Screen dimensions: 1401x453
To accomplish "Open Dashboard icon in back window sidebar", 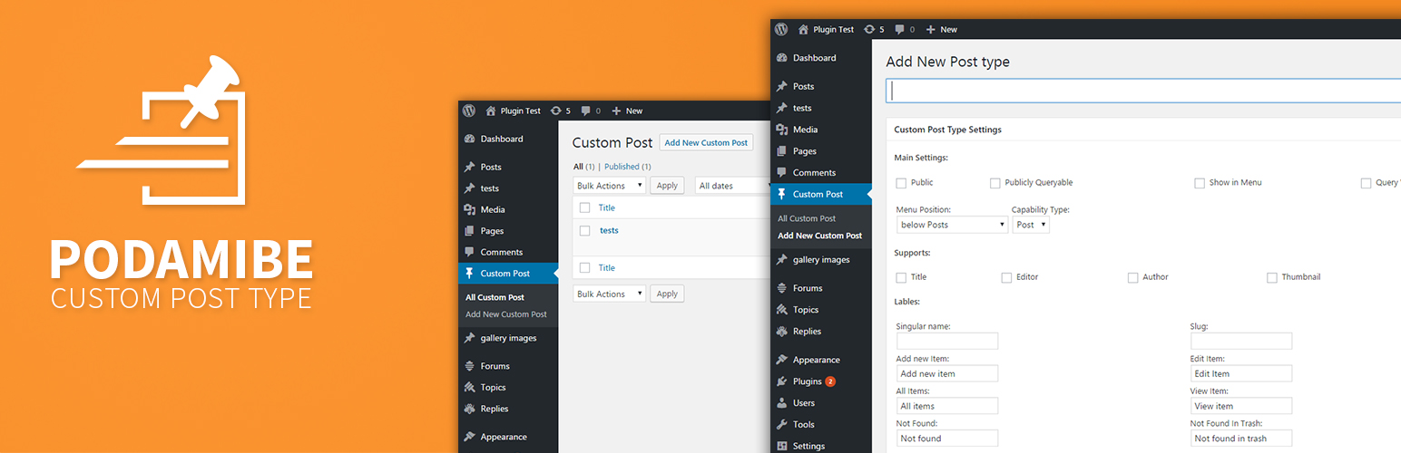I will point(469,140).
